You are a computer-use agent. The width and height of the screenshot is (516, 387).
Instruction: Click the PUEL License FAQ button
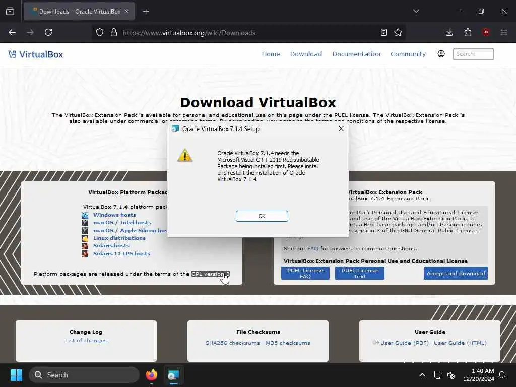coord(305,273)
